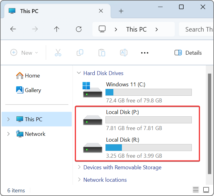
Task: Open the See more ellipsis menu
Action: pos(145,53)
